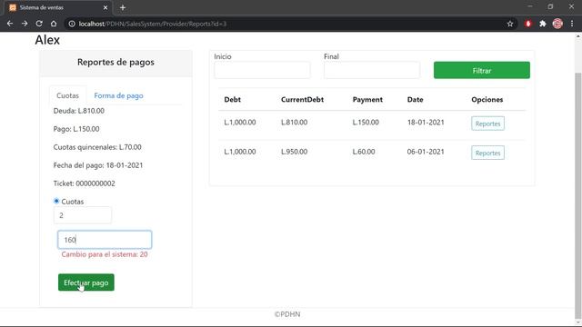Open the browser home page icon

coord(54,24)
